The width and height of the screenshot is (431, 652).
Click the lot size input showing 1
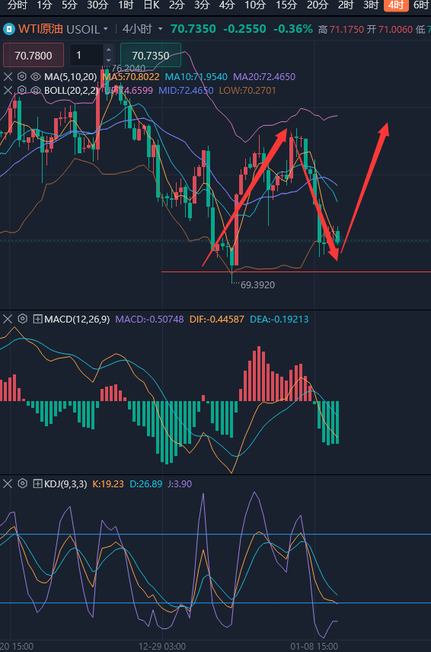tap(86, 55)
